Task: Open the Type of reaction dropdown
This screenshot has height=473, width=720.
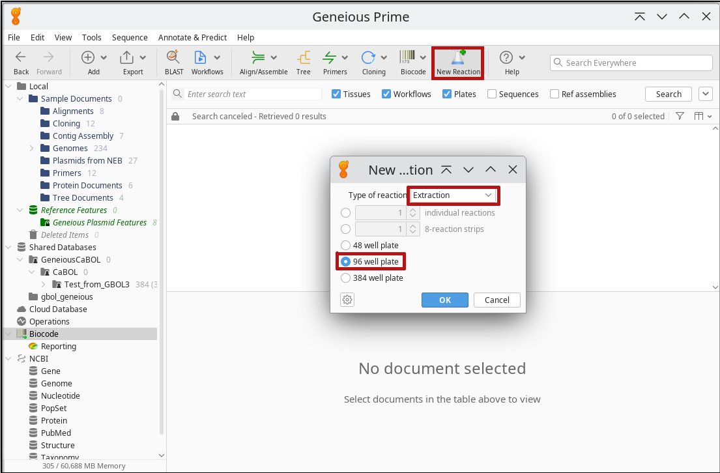Action: [452, 195]
